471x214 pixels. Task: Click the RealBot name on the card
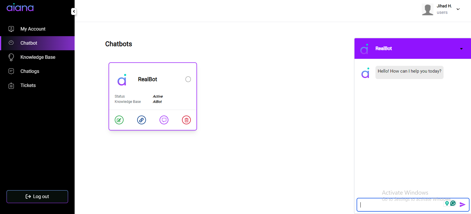coord(147,79)
